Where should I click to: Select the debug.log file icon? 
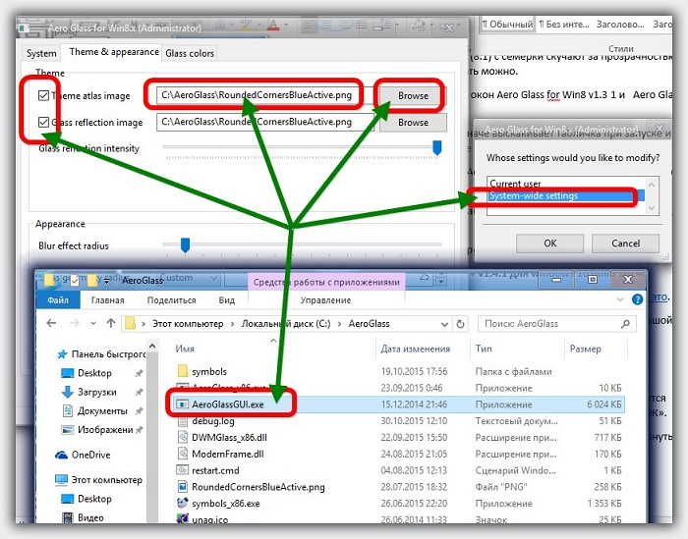point(183,421)
